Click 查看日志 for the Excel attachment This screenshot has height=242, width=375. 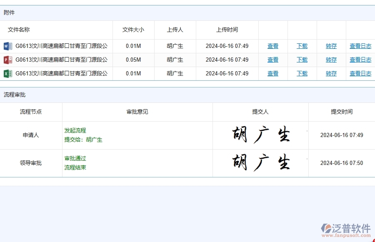360,73
